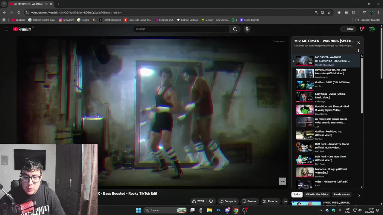383x215 pixels.
Task: Select 'mi mente solo piensa' video by Zax
Action: [x=327, y=122]
